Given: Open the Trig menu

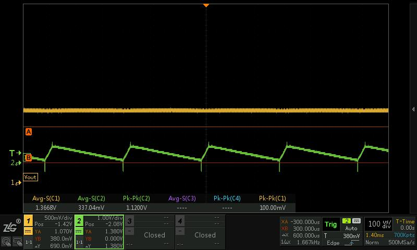Looking at the screenshot, I should 330,224.
